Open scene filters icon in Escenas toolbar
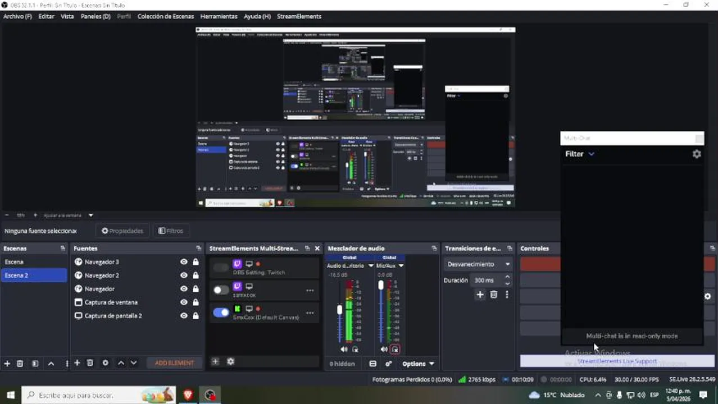This screenshot has height=404, width=718. [x=35, y=364]
